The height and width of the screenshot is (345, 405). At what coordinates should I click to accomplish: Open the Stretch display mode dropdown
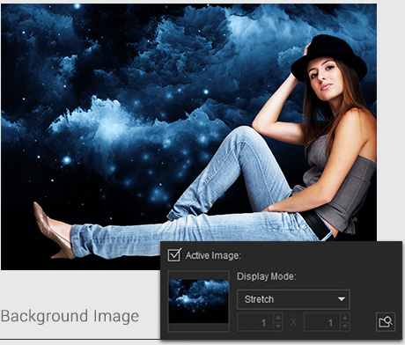tap(293, 299)
